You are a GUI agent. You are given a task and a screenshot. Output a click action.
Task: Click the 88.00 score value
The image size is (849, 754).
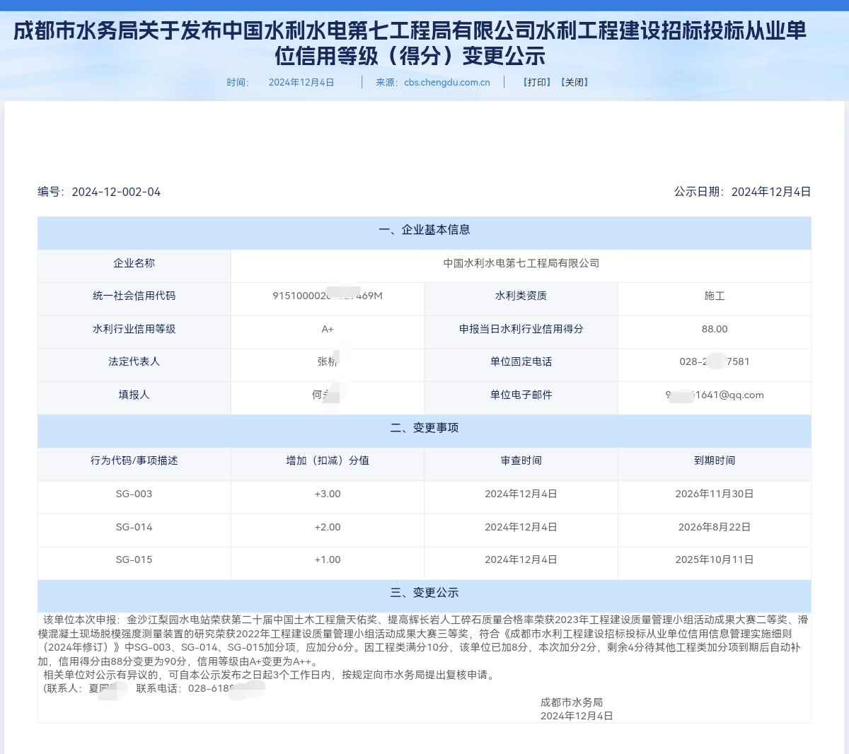715,329
